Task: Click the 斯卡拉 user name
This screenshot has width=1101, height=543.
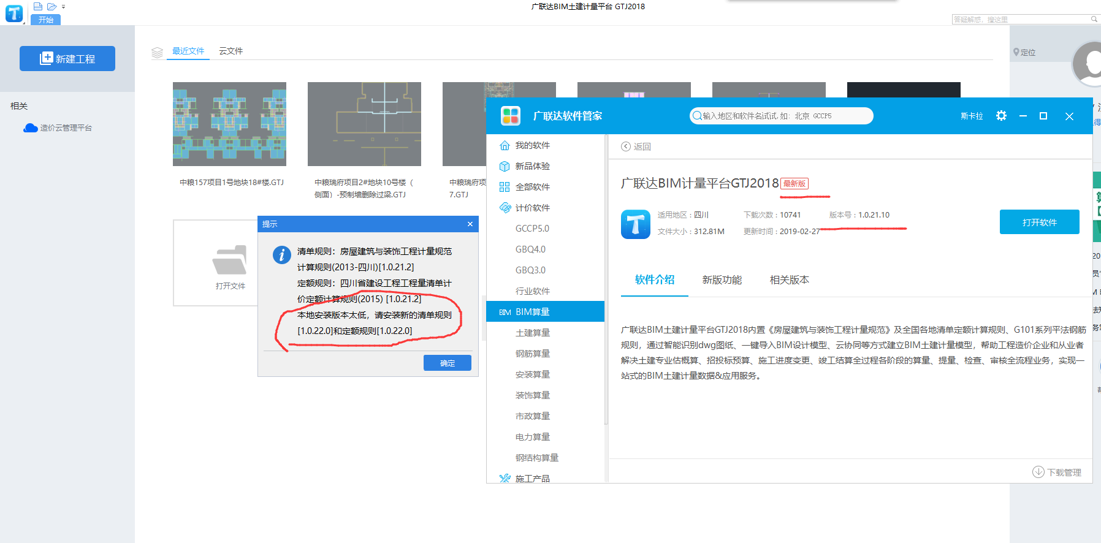Action: click(972, 116)
